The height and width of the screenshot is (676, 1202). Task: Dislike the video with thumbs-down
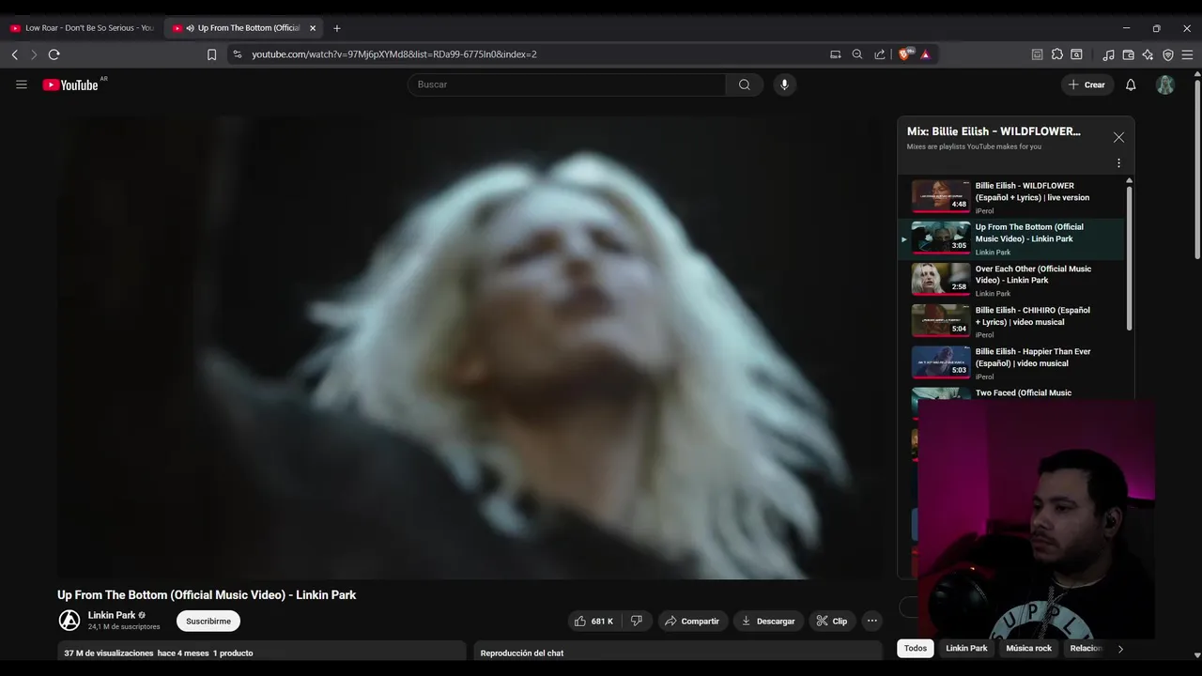[637, 621]
